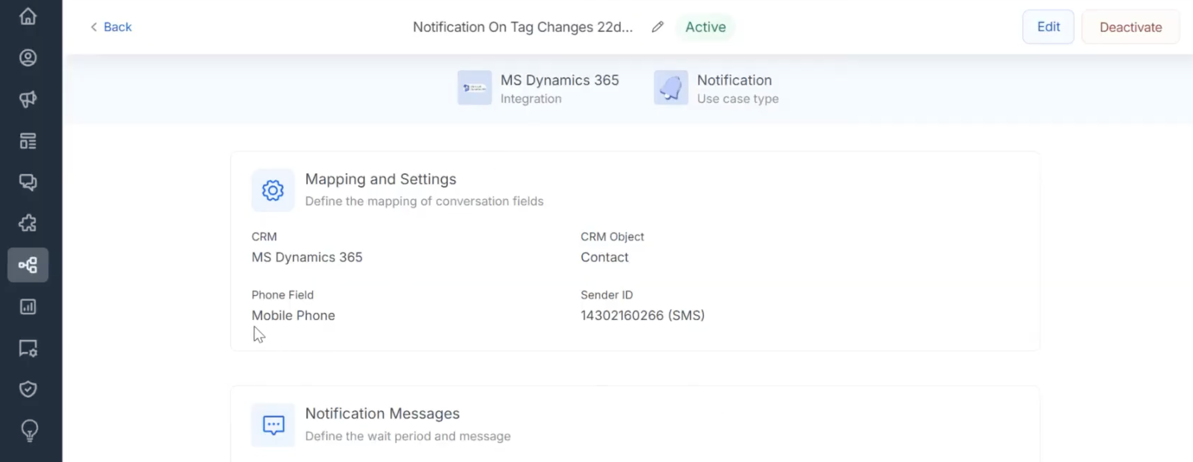The height and width of the screenshot is (462, 1193).
Task: Open the lightbulb tips sidebar icon
Action: coord(29,431)
